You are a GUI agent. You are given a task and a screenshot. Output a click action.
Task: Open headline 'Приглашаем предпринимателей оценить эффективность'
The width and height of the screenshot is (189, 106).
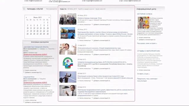(x=106, y=91)
